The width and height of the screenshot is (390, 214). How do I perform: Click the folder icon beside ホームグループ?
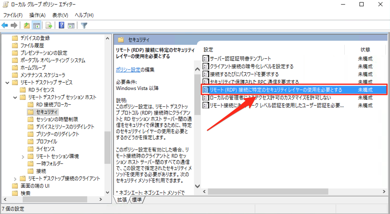coord(15,67)
